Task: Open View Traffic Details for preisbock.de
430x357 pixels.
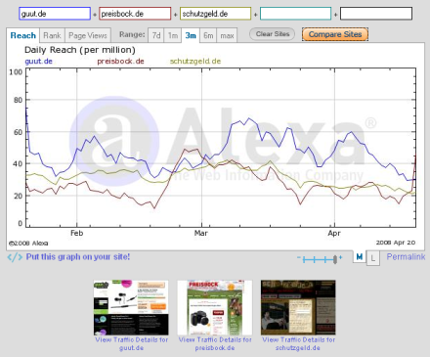Action: [215, 343]
